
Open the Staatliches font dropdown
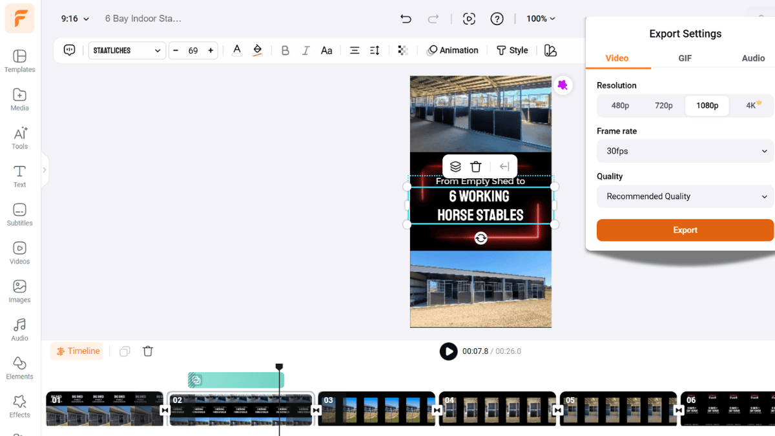coord(127,50)
